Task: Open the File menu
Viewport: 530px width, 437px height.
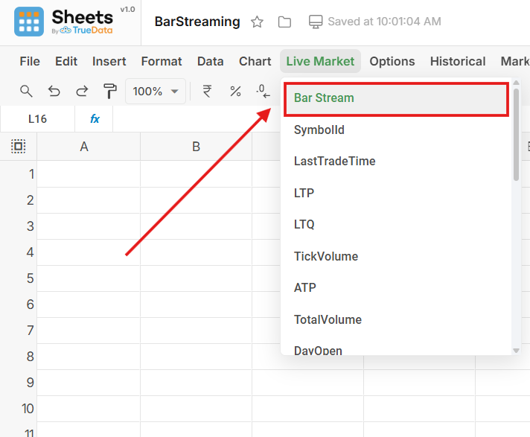Action: click(x=30, y=61)
